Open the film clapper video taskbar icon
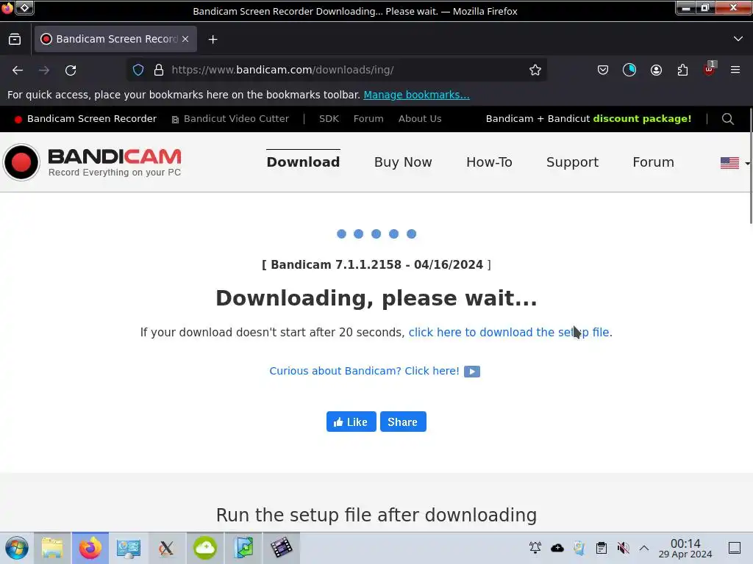Screen dimensions: 753x564 coord(282,548)
